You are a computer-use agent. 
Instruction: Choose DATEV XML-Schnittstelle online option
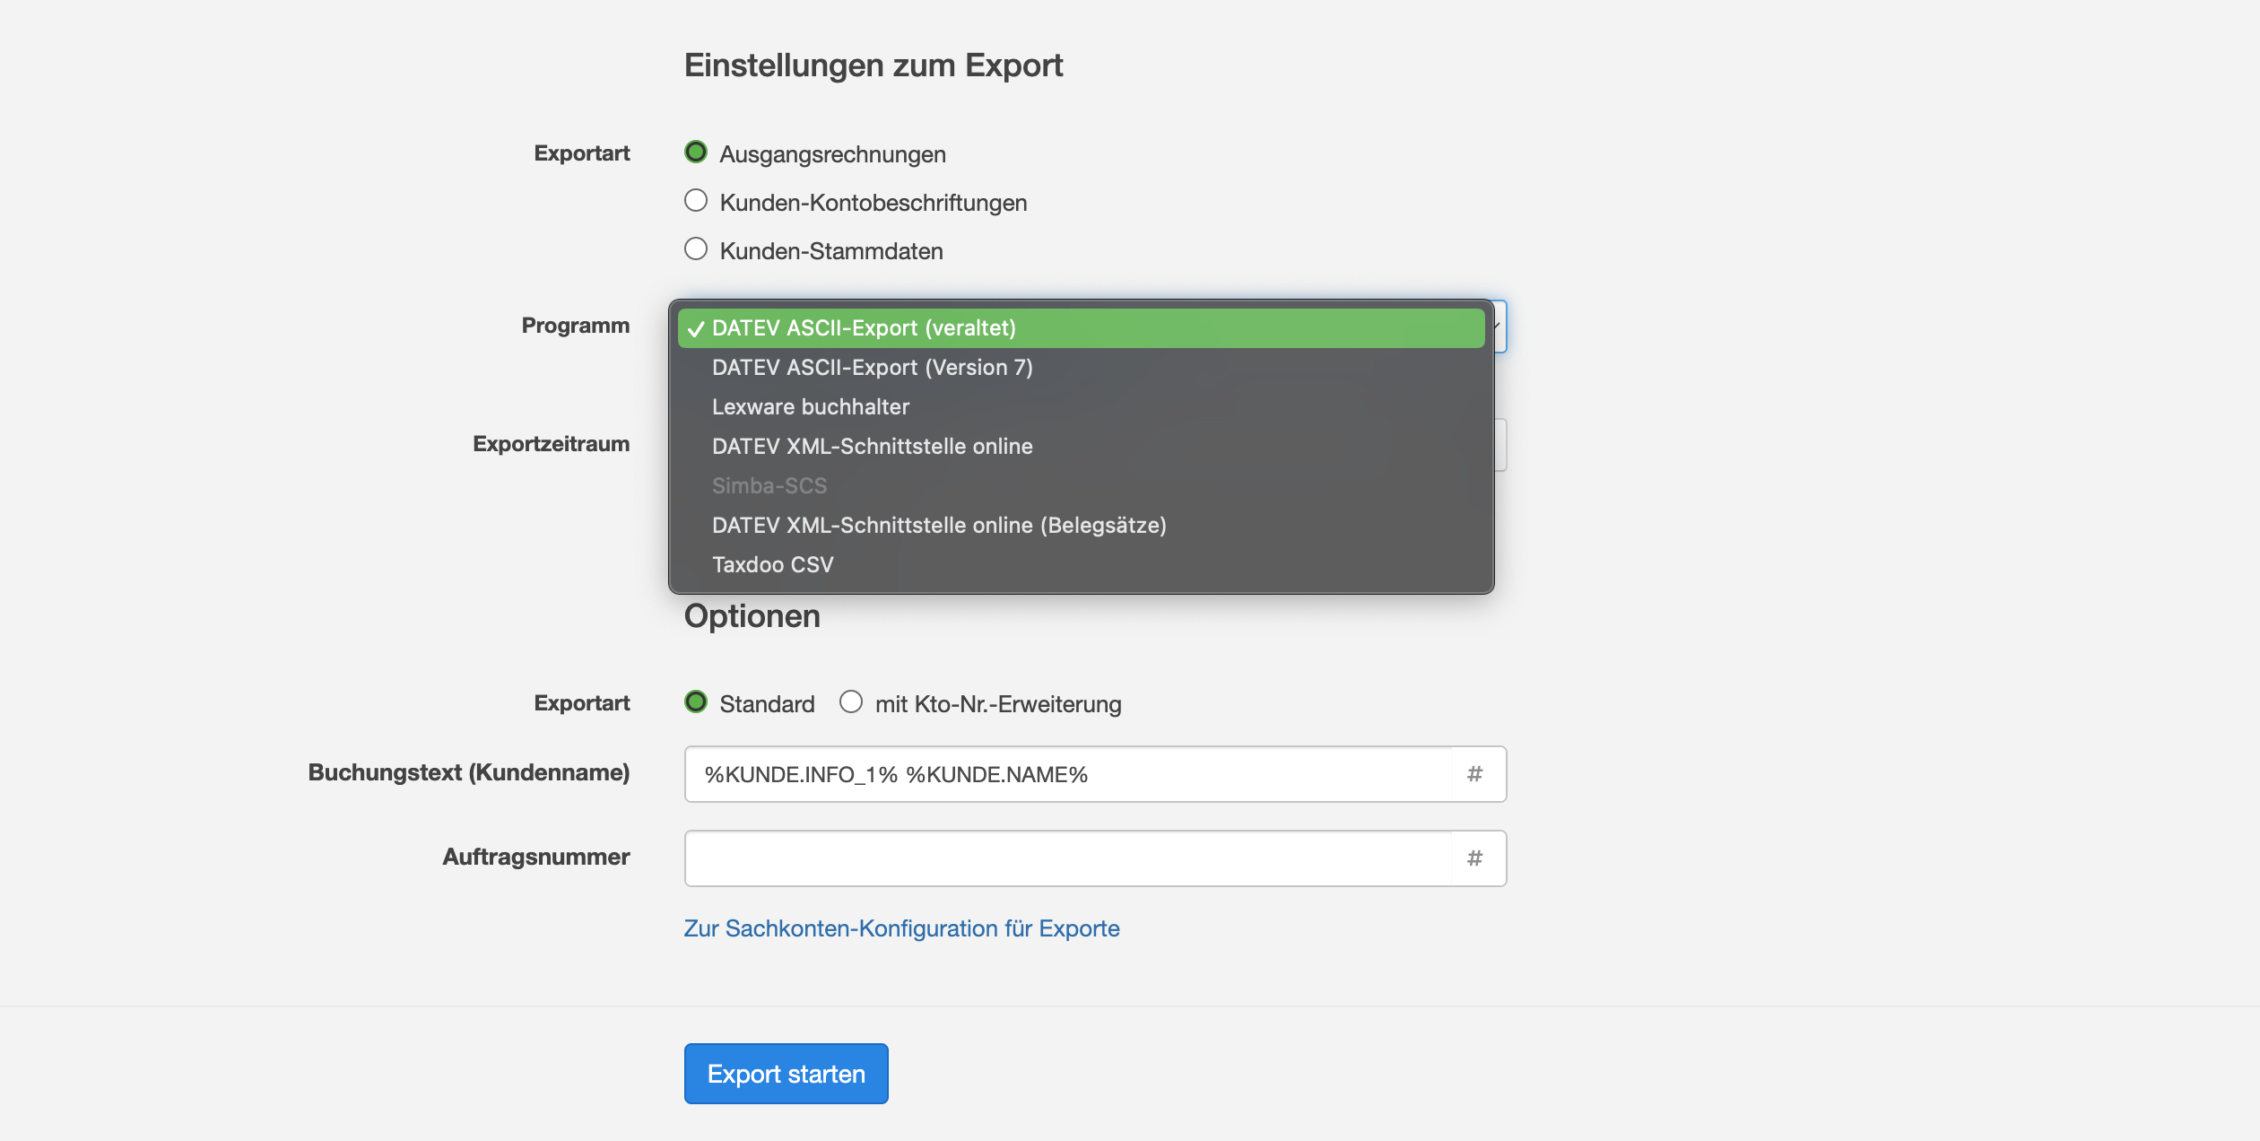[x=1081, y=447]
